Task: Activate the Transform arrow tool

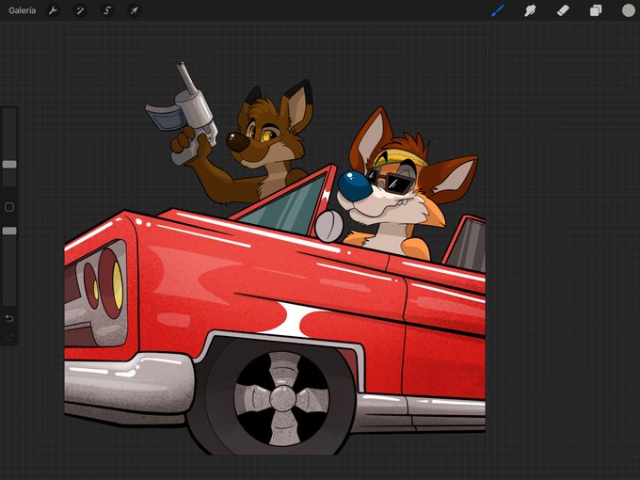Action: click(x=134, y=10)
